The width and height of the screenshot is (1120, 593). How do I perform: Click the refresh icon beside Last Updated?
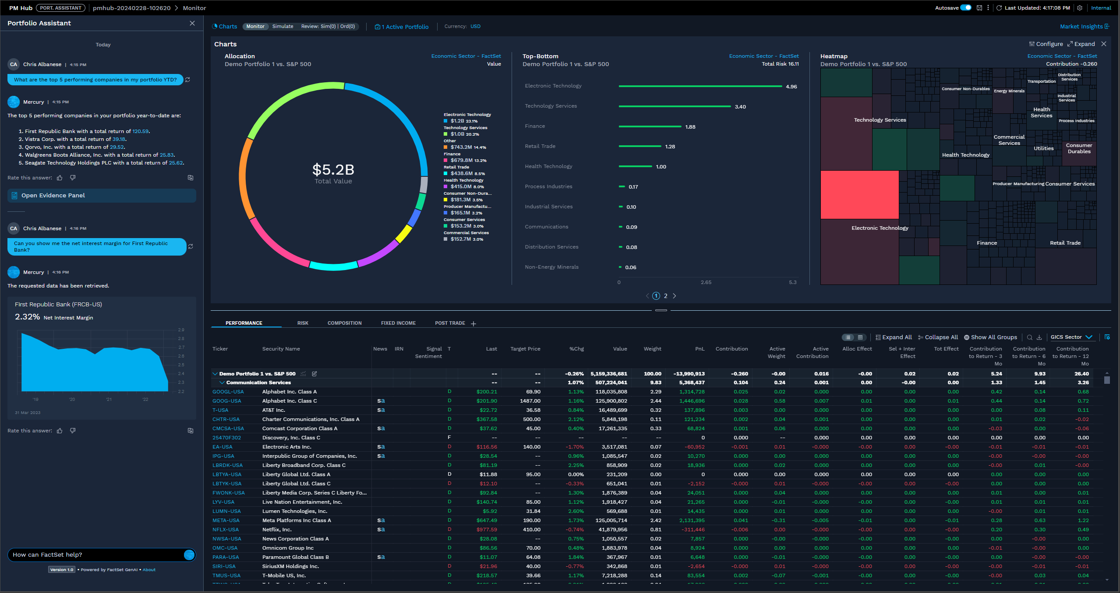[x=999, y=8]
